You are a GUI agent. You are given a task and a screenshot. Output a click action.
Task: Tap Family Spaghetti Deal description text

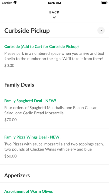51,110
